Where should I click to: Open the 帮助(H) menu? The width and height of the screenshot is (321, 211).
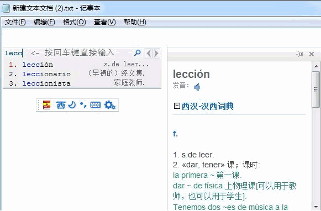[x=135, y=22]
